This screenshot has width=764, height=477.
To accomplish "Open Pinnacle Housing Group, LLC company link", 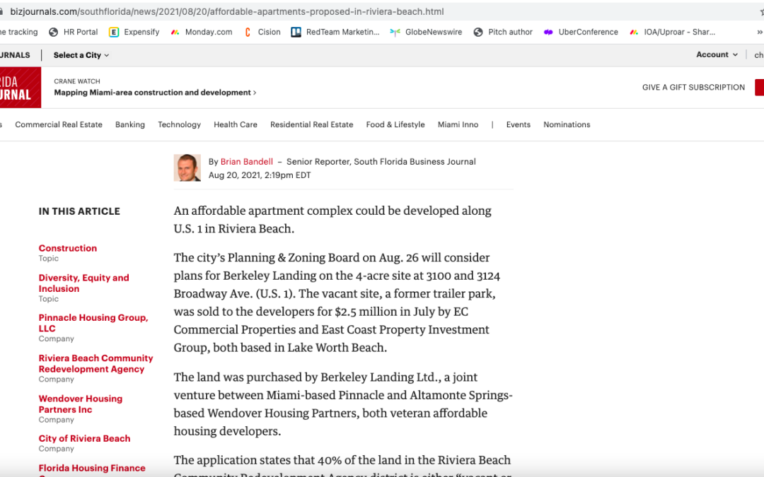I will [x=93, y=323].
